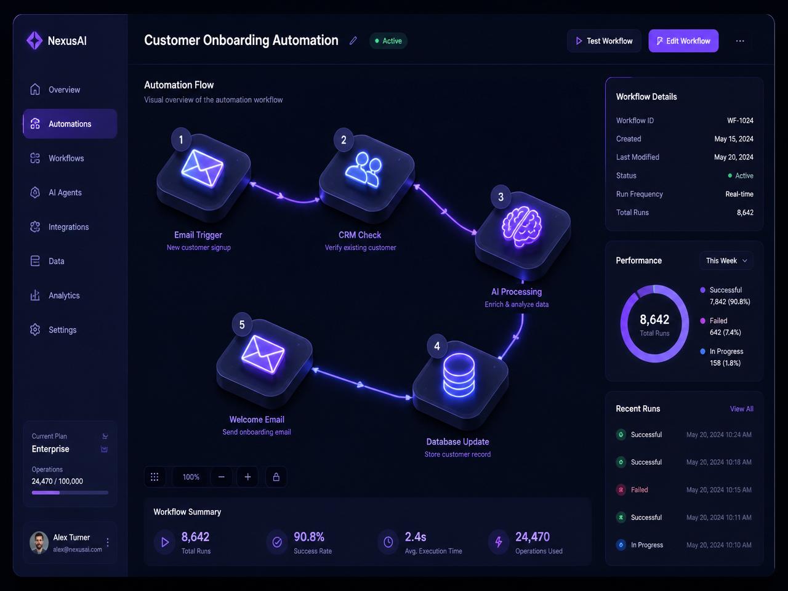The width and height of the screenshot is (788, 591).
Task: Open the This Week dropdown
Action: coord(726,260)
